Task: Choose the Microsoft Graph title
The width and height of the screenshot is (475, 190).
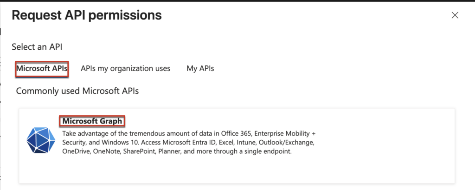Action: coord(92,121)
